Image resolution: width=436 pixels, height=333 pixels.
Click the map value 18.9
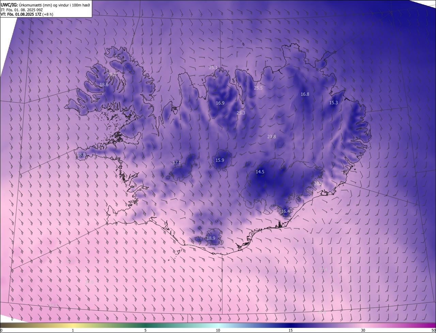pos(211,238)
